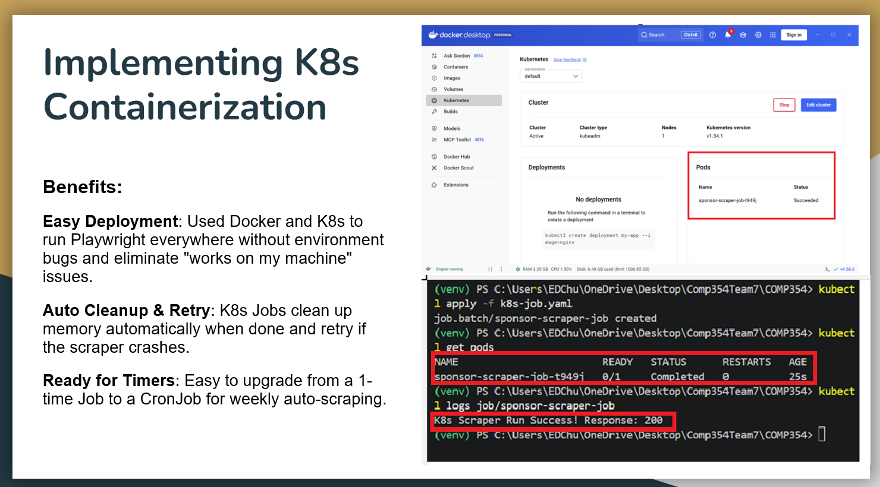Viewport: 880px width, 487px height.
Task: Click the search magnifier icon
Action: click(644, 35)
